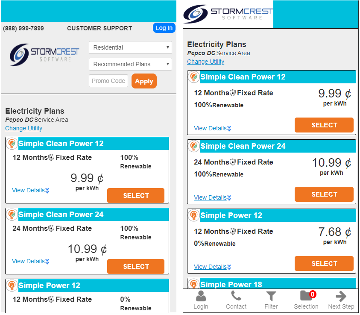Click the StormCrest Software logo in the left panel

(x=45, y=54)
